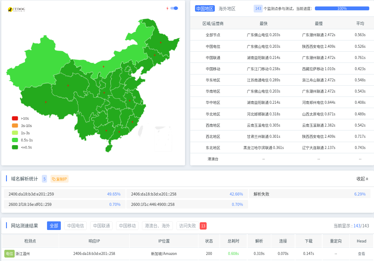Click the red lightning icon beside the toggle

point(167,8)
